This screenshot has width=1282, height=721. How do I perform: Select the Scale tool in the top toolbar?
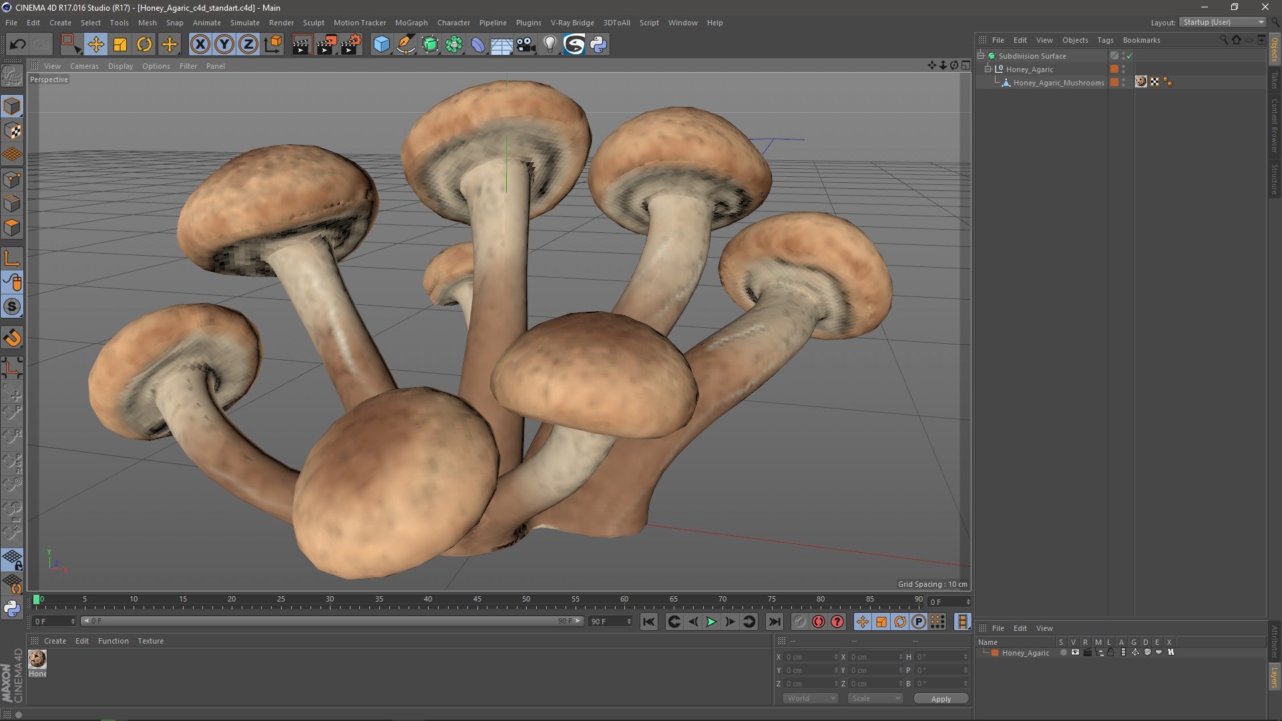tap(120, 45)
